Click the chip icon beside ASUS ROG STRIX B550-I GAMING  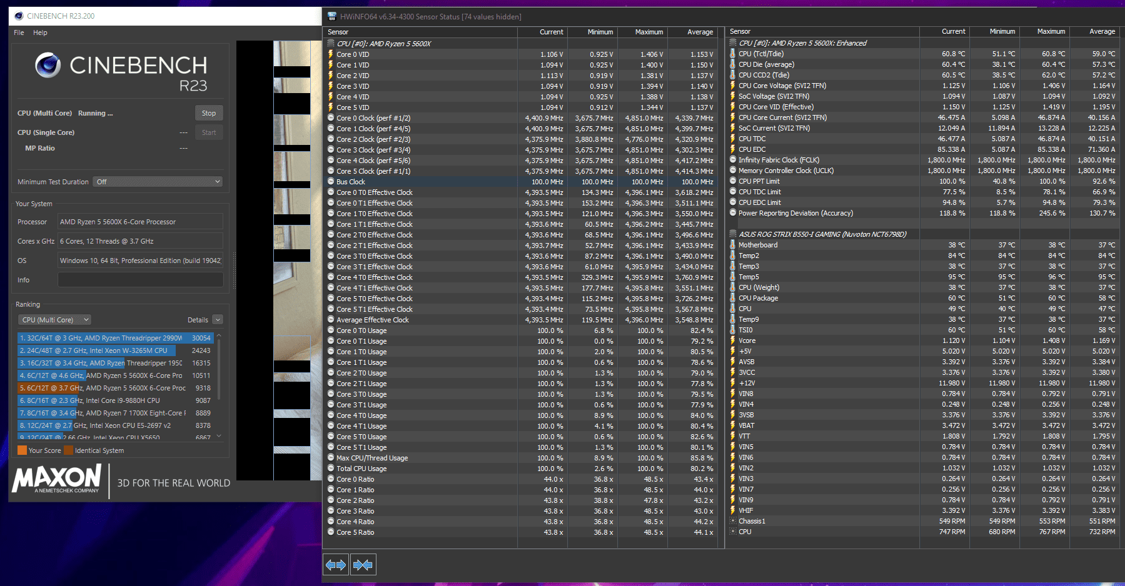[x=733, y=234]
